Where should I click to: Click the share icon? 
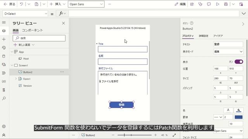pyautogui.click(x=192, y=4)
